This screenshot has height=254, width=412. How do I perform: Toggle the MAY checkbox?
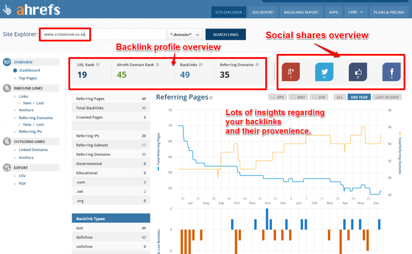pos(293,97)
